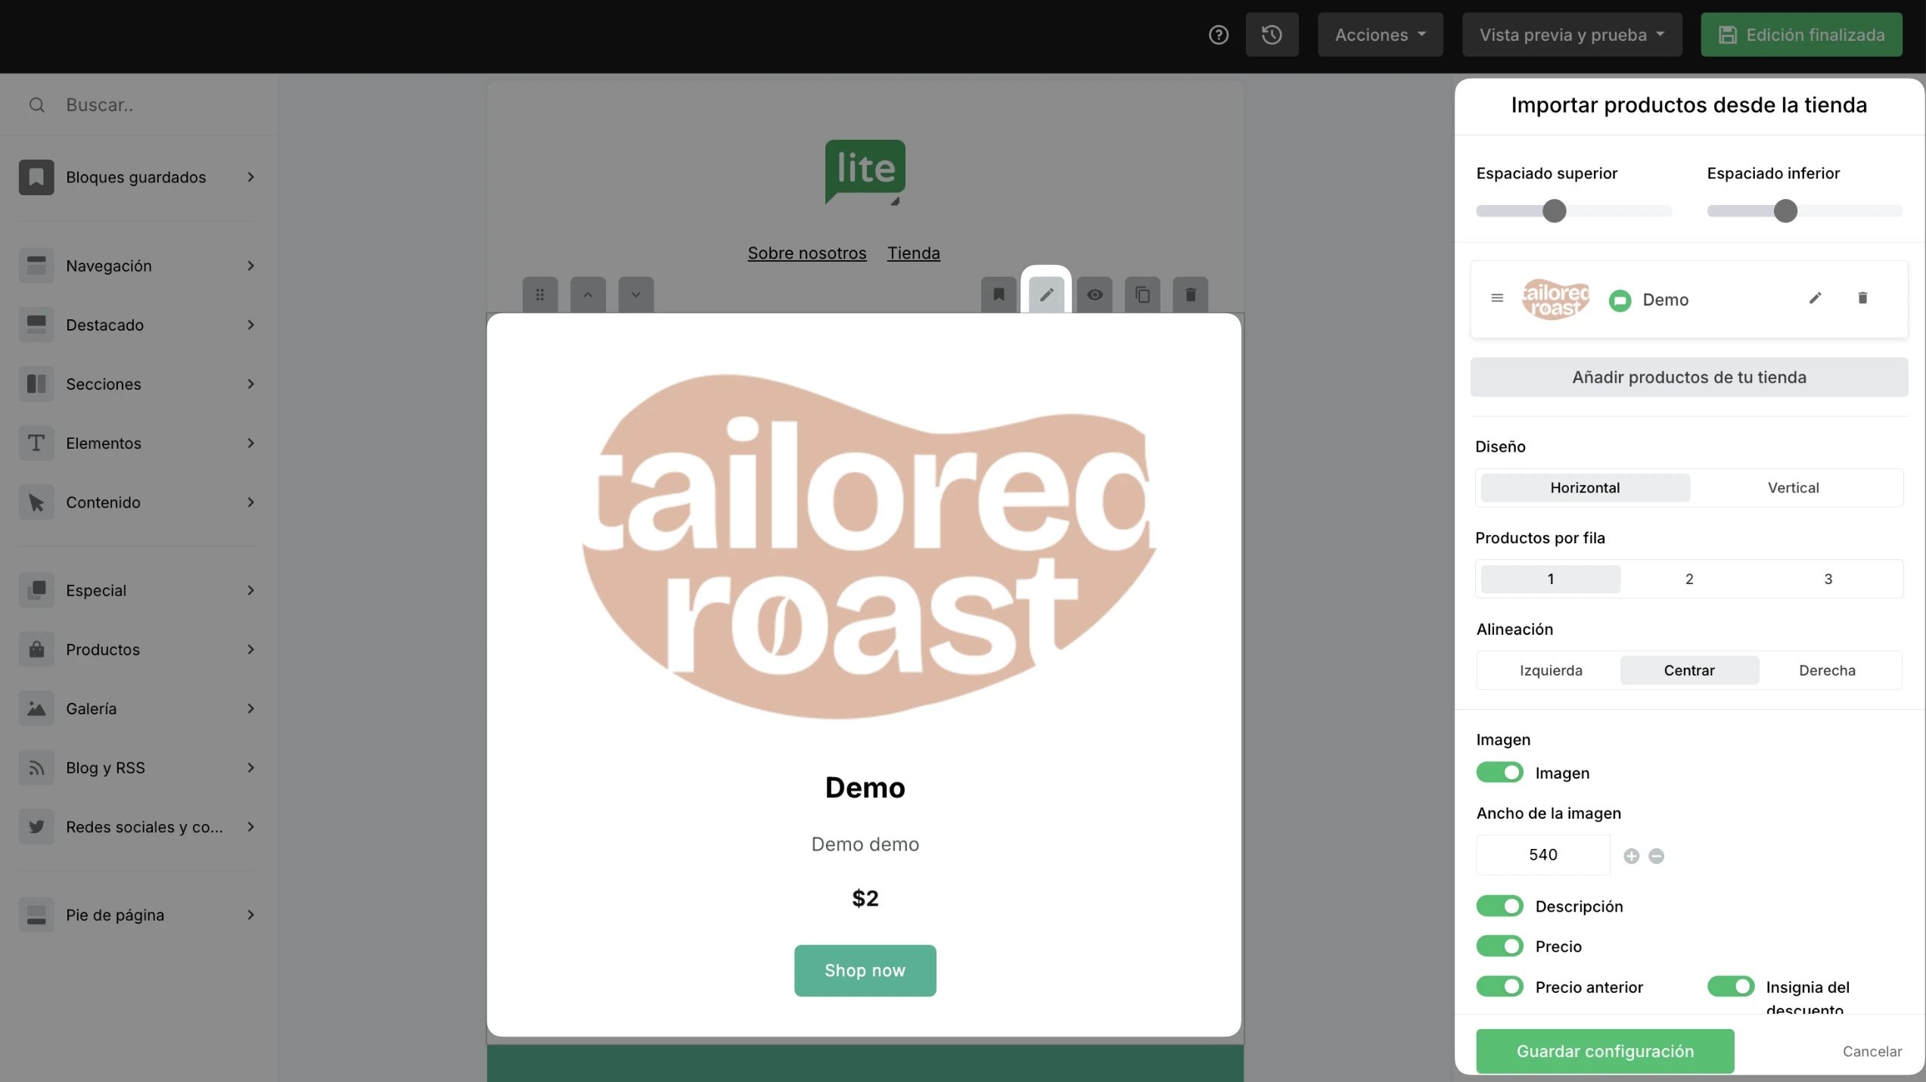Open the version history clock icon
This screenshot has width=1926, height=1082.
(1272, 35)
